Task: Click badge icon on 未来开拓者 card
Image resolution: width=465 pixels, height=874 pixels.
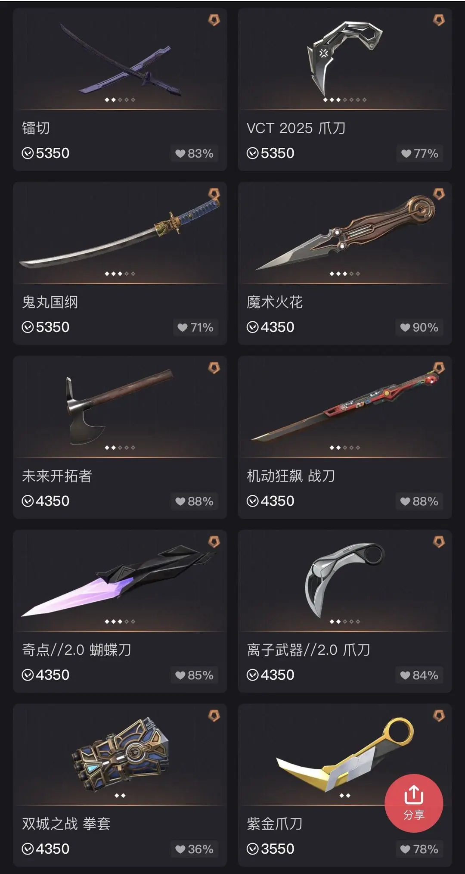Action: pyautogui.click(x=214, y=368)
